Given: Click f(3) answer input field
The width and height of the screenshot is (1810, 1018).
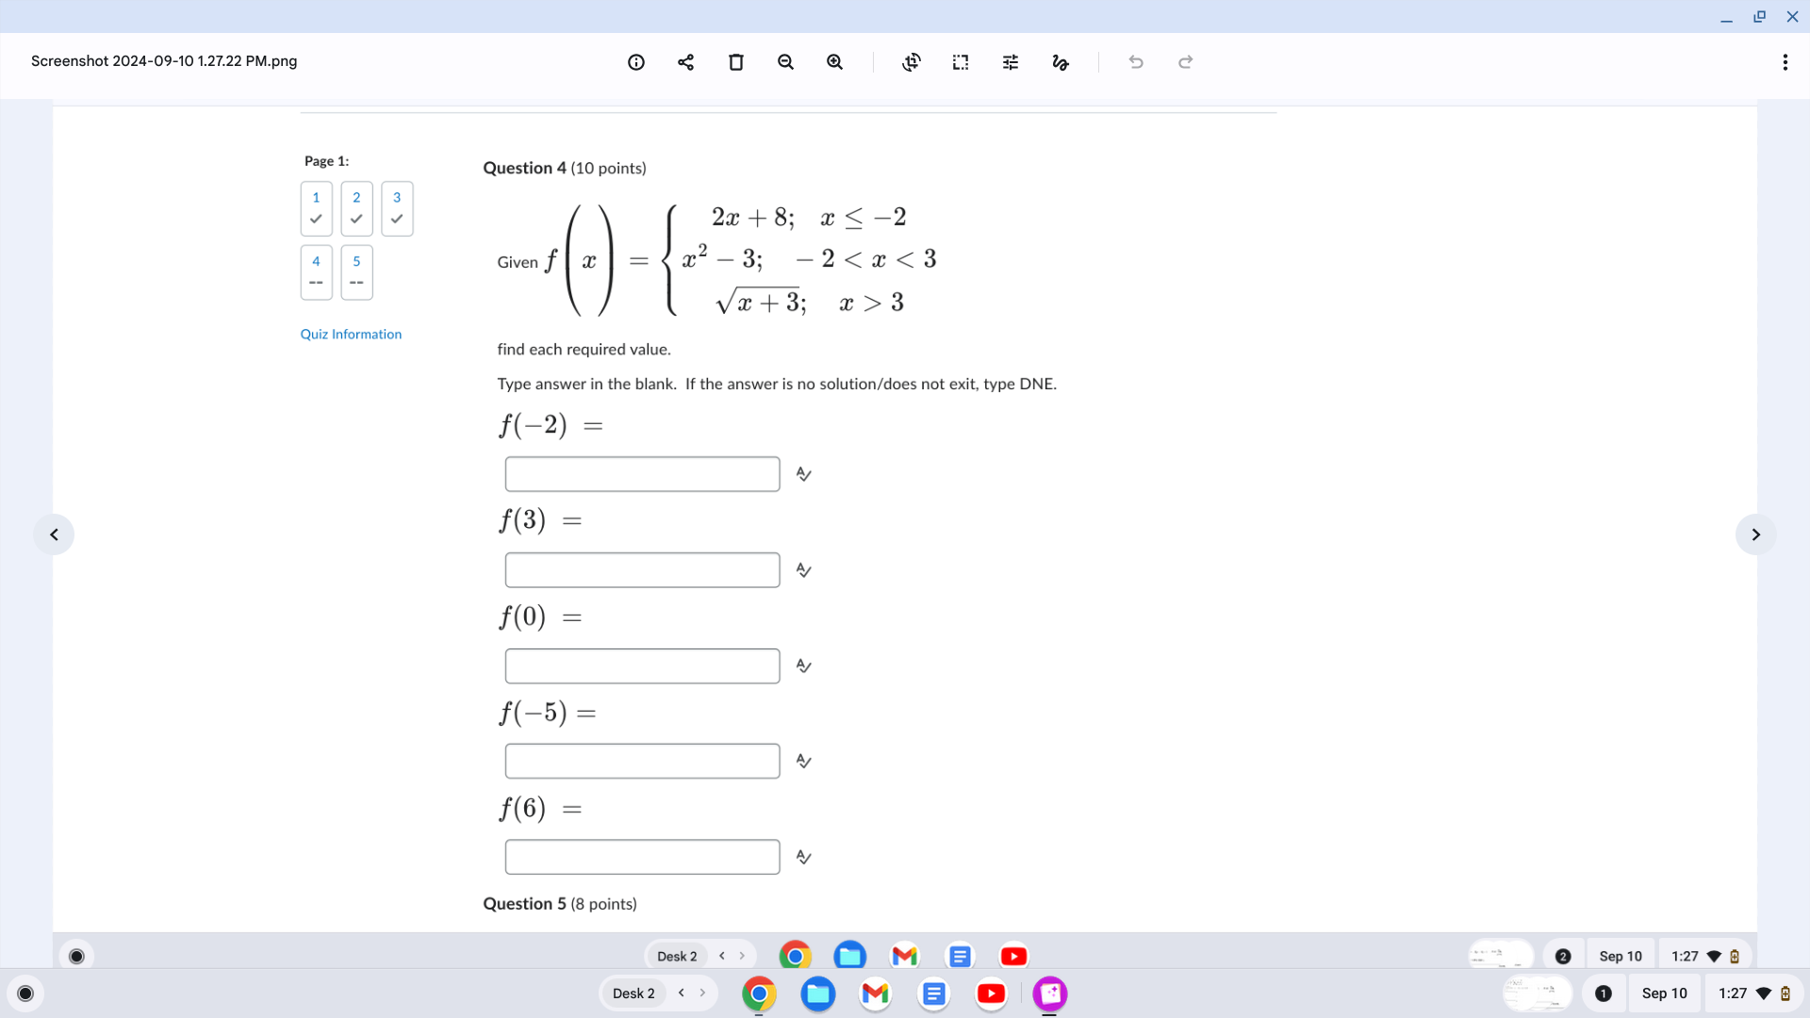Looking at the screenshot, I should [x=641, y=569].
